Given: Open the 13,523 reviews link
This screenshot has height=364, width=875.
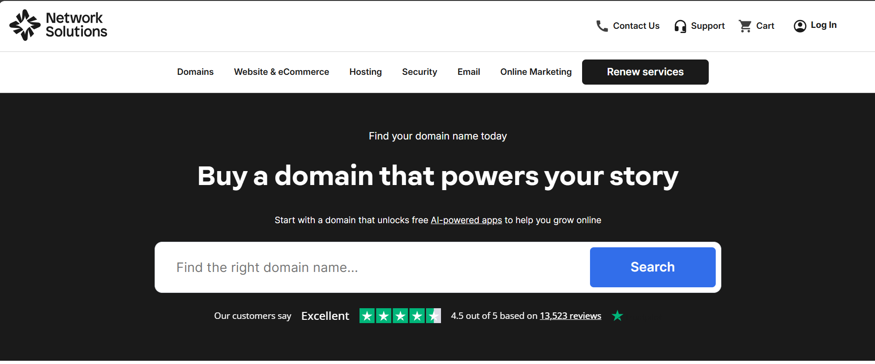Looking at the screenshot, I should 570,316.
